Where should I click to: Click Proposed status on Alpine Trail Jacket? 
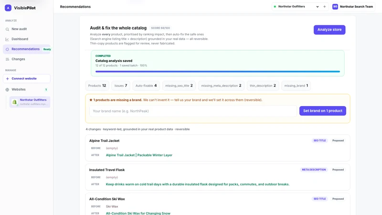(338, 140)
